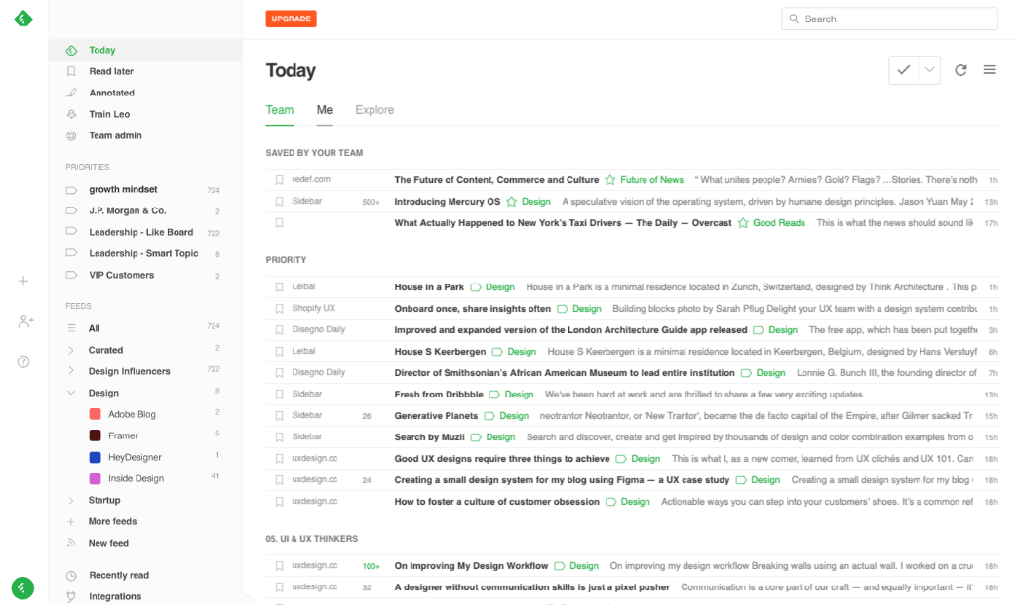Click the Design tag icon on House in a Park

[476, 287]
